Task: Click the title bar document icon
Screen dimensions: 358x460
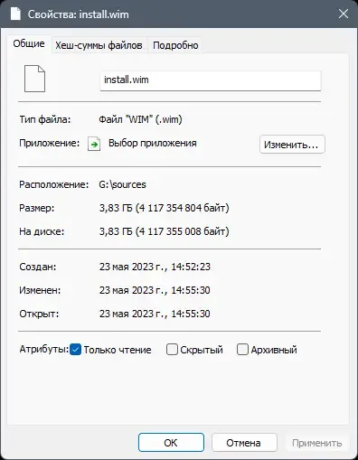Action: (15, 14)
